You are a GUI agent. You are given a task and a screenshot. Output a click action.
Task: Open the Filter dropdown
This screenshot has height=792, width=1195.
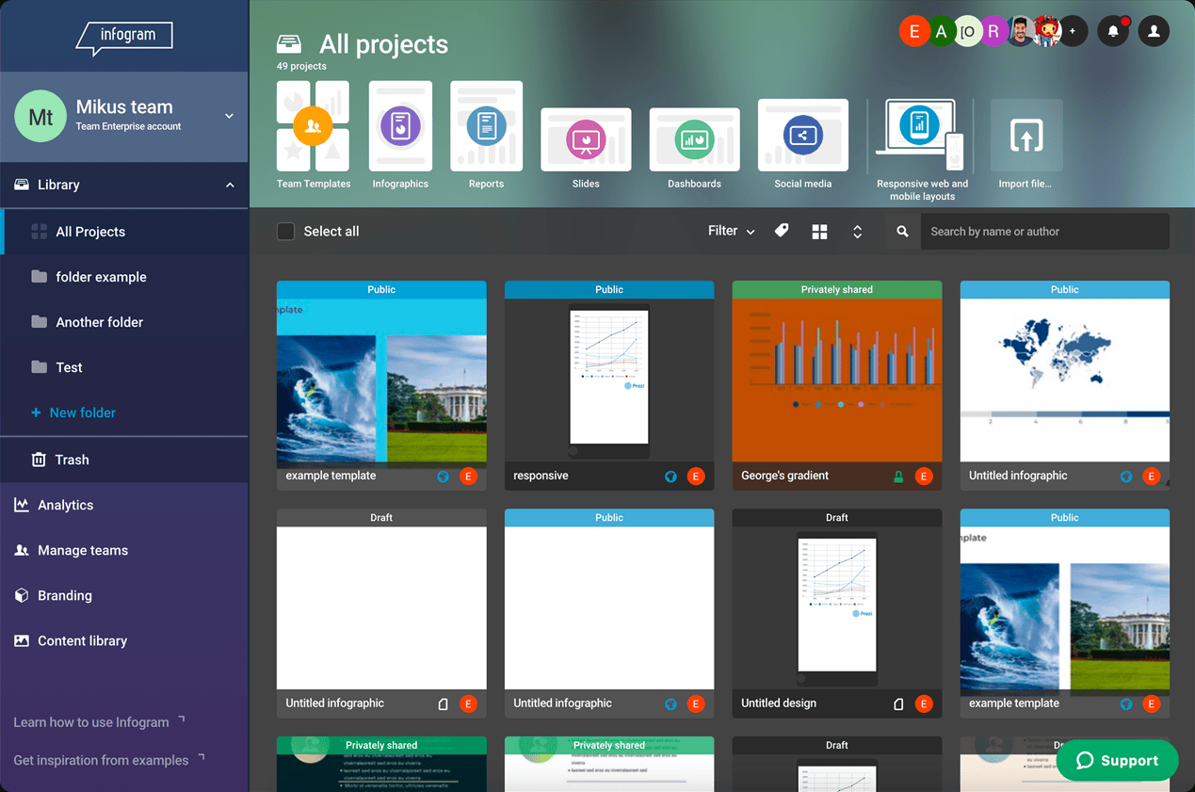732,231
